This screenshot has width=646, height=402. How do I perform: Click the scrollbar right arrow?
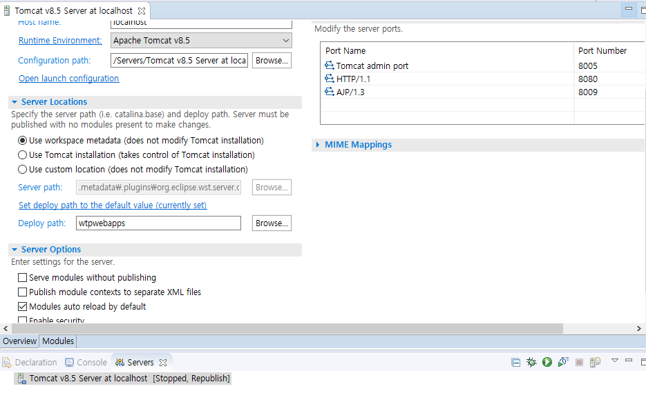coord(639,328)
